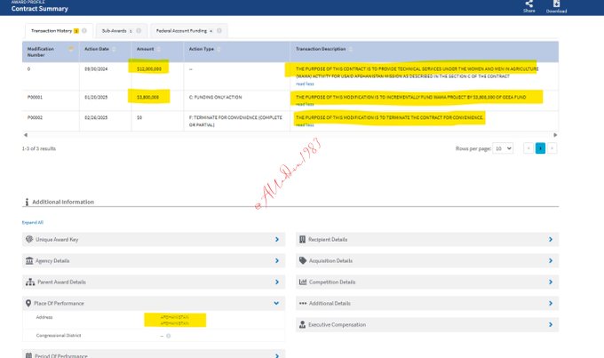Go to next page of results
604x358 pixels.
[552, 148]
